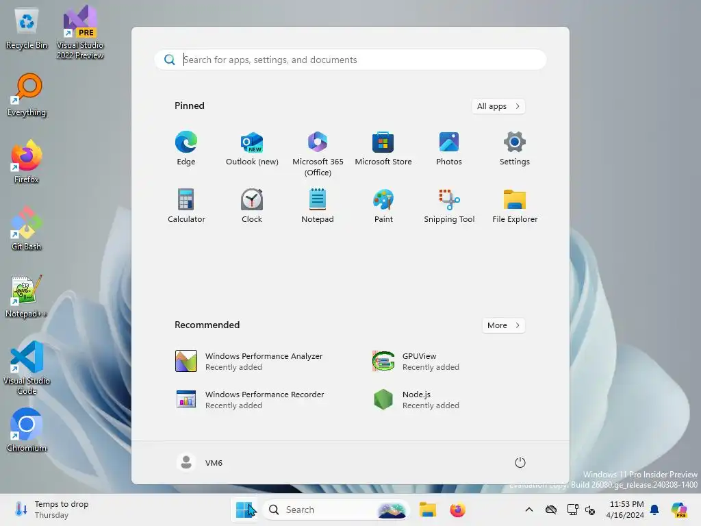This screenshot has width=701, height=526.
Task: Open Settings gear in pinned apps
Action: 515,149
